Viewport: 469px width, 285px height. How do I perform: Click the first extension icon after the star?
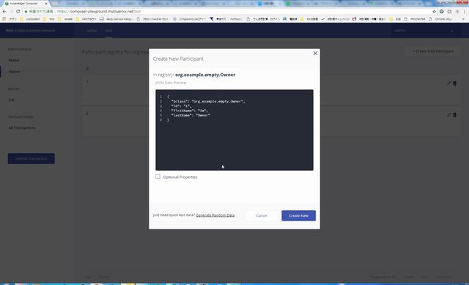[441, 12]
